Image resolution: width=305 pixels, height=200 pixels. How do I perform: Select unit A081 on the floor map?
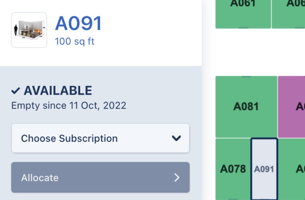(246, 107)
